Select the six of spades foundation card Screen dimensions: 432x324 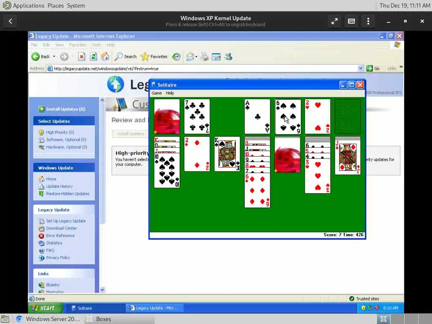(288, 116)
